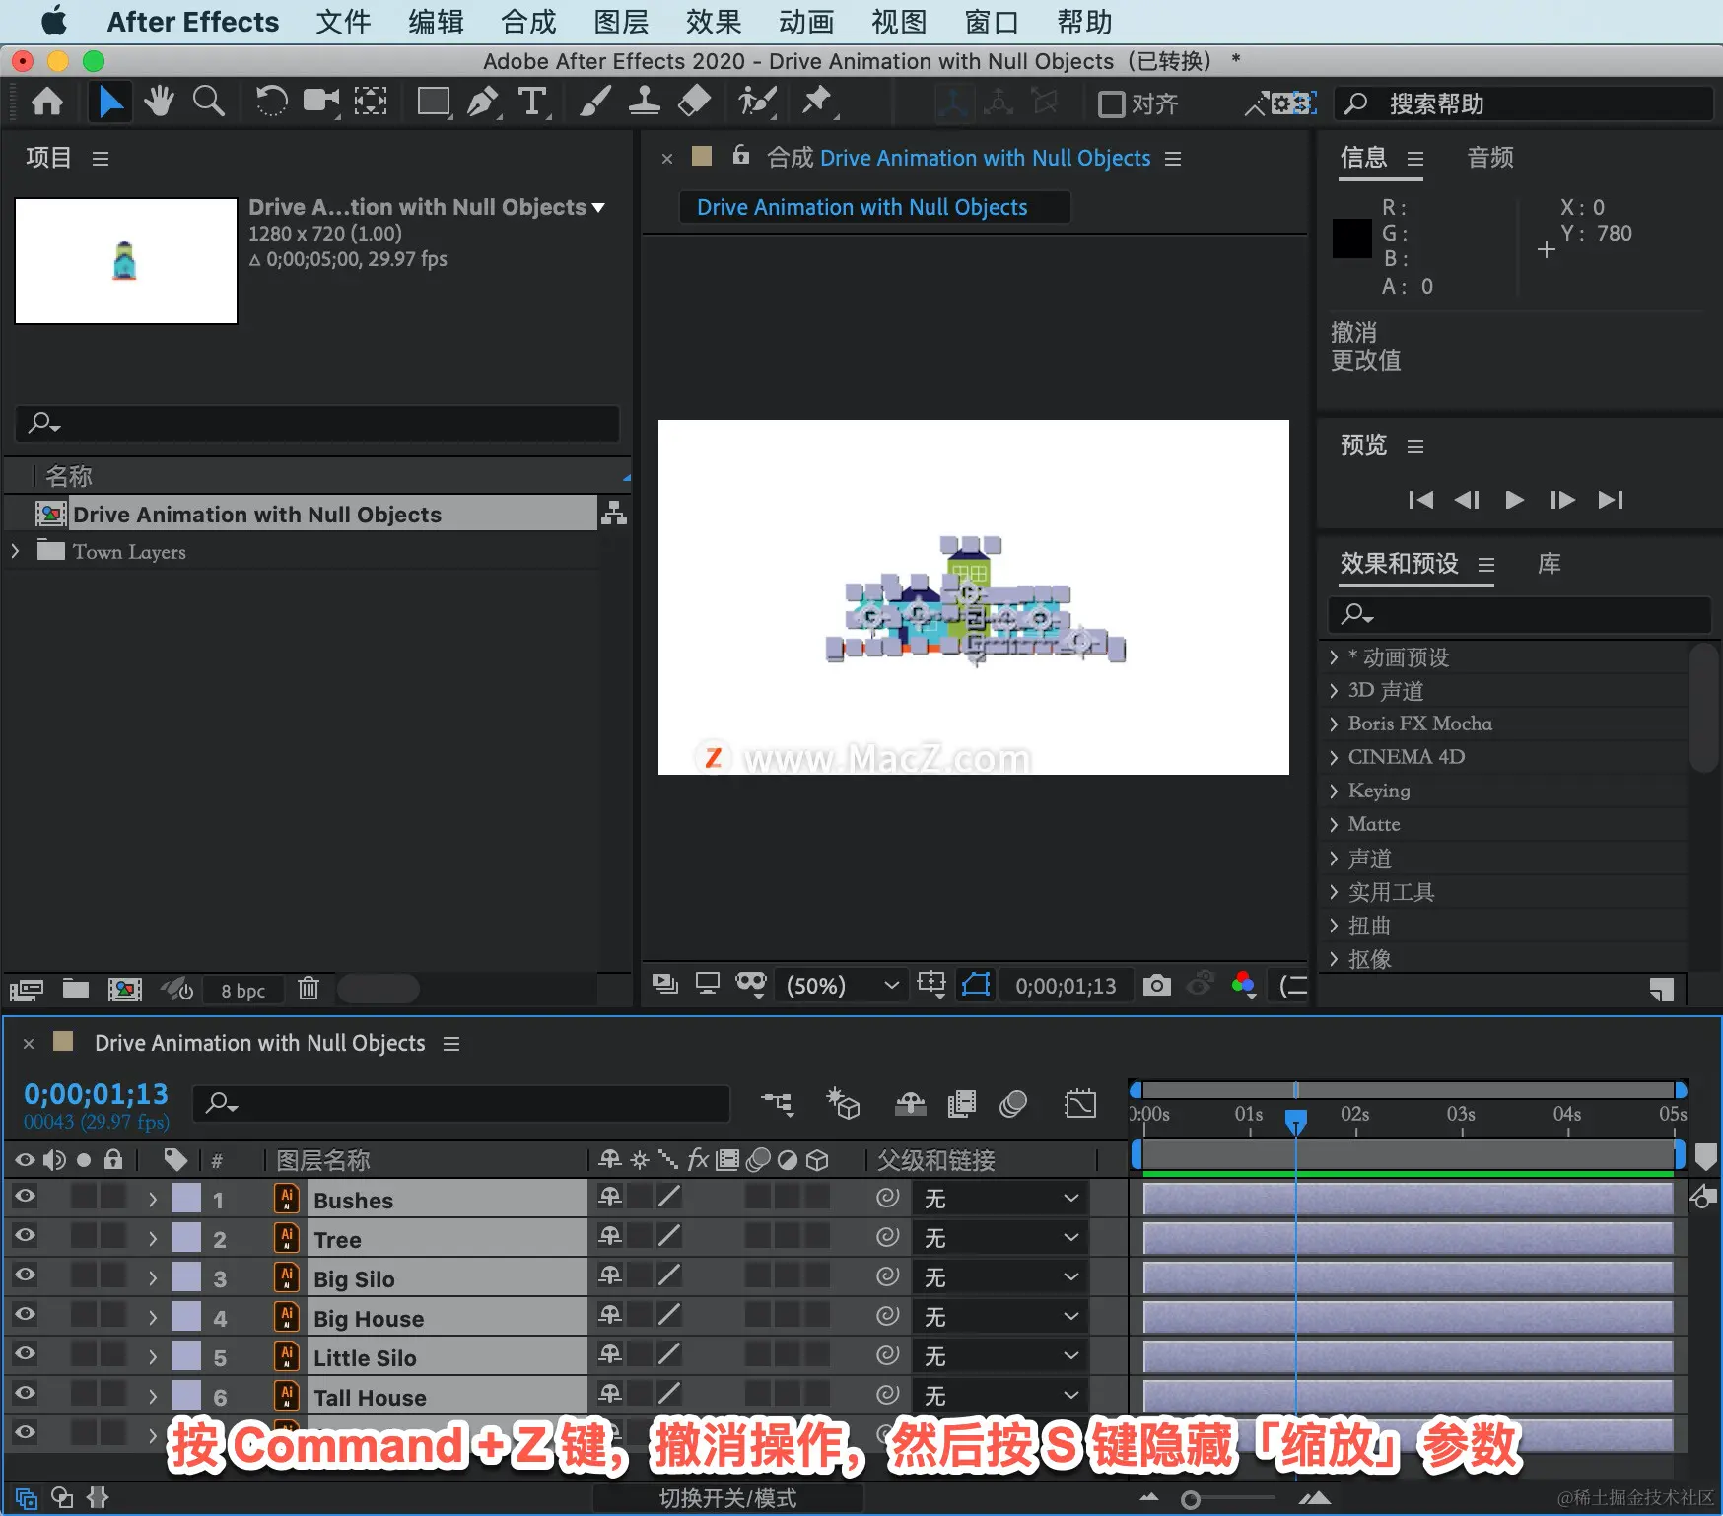This screenshot has height=1516, width=1723.
Task: Open the 文件 menu
Action: (x=343, y=22)
